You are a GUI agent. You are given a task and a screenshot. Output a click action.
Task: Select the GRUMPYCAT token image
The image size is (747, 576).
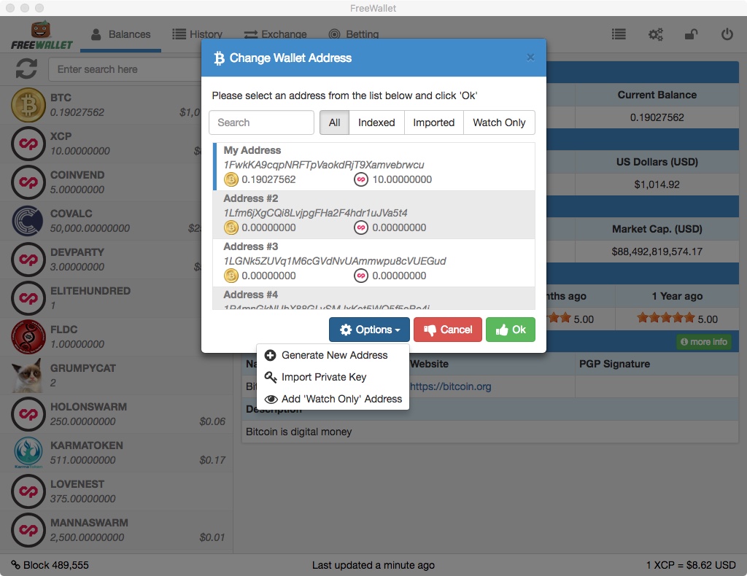tap(28, 375)
